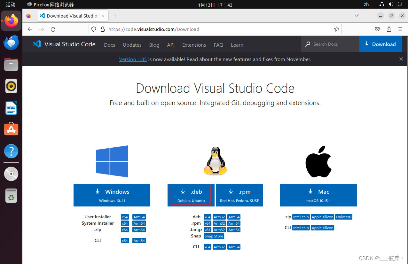Viewport: 408px width, 264px height.
Task: Open the power menu tray icon
Action: 400,4
